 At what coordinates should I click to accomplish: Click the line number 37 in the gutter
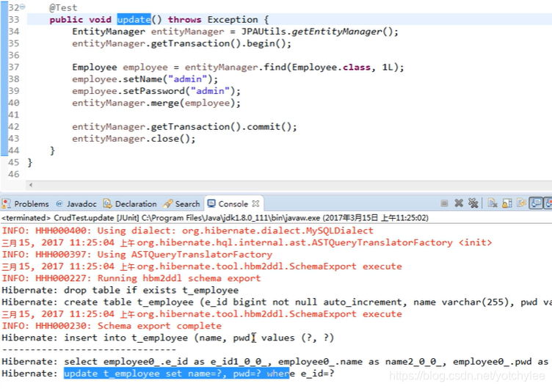point(14,68)
